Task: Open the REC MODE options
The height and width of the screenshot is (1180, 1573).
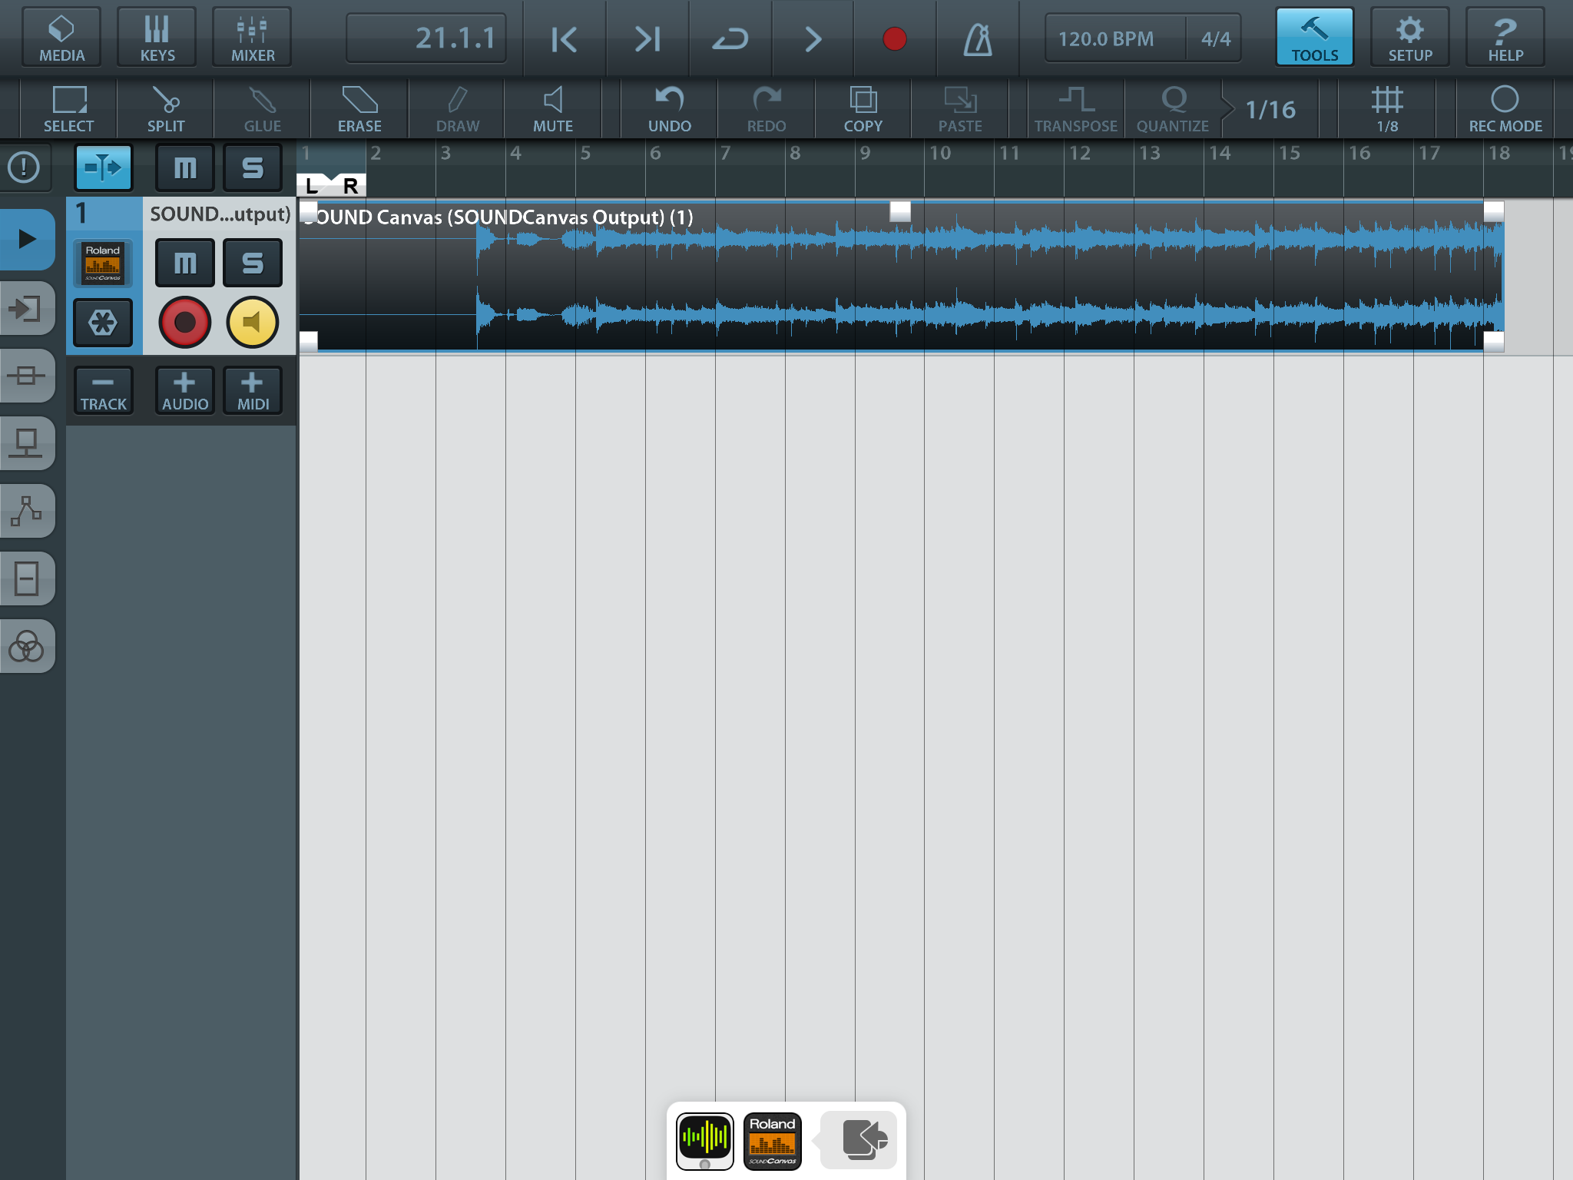Action: point(1505,109)
